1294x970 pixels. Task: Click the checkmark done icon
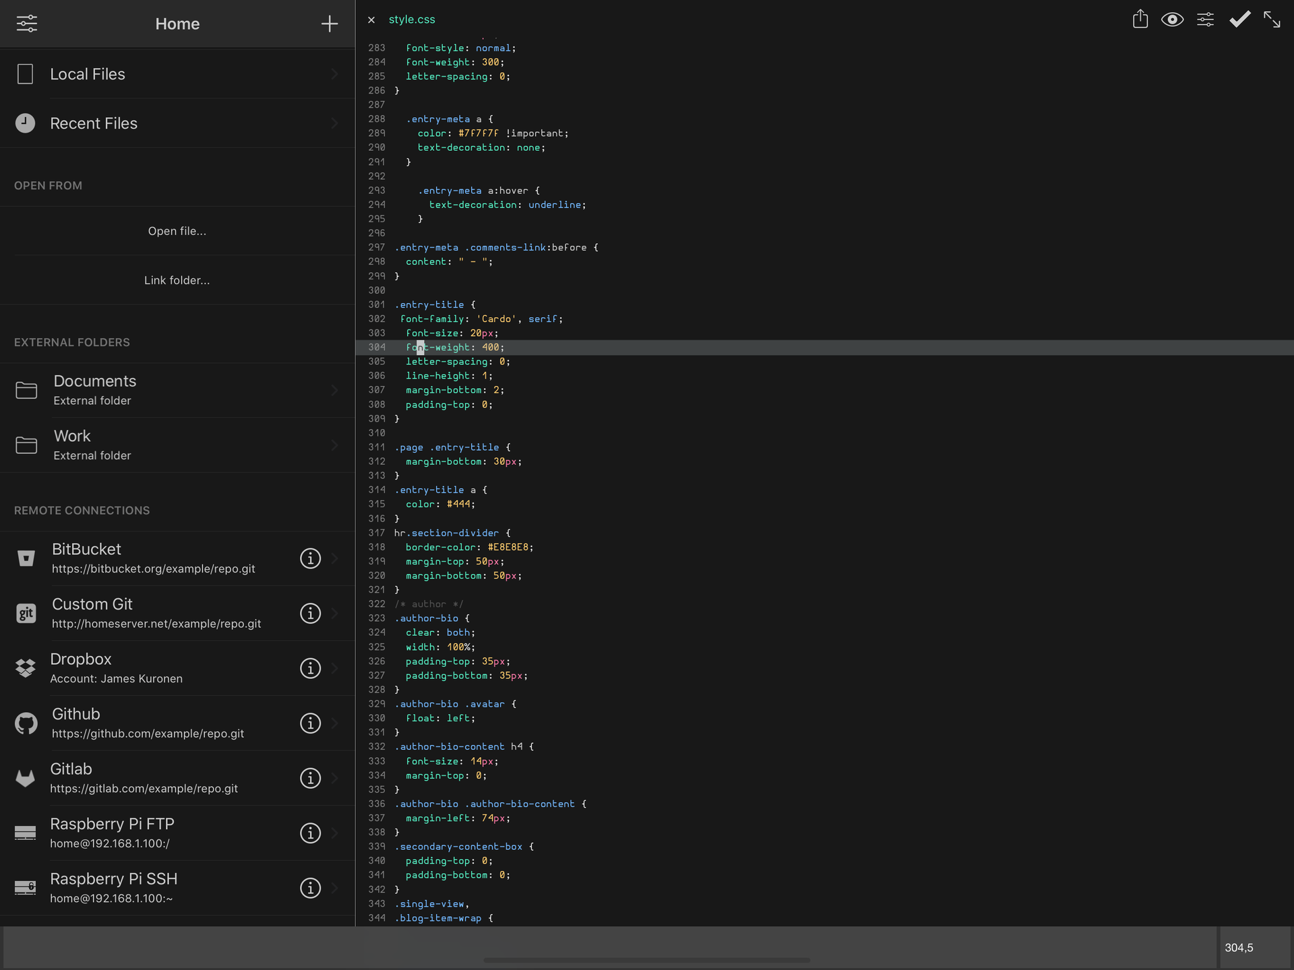(x=1239, y=20)
